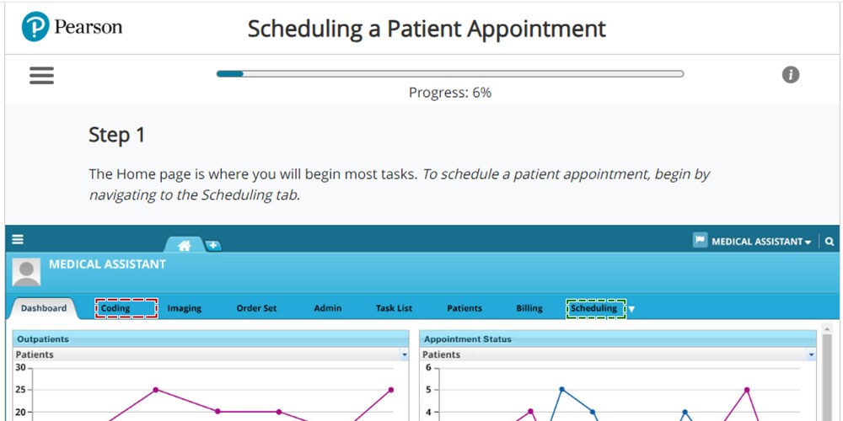
Task: Click the lesson progress bar
Action: (x=449, y=74)
